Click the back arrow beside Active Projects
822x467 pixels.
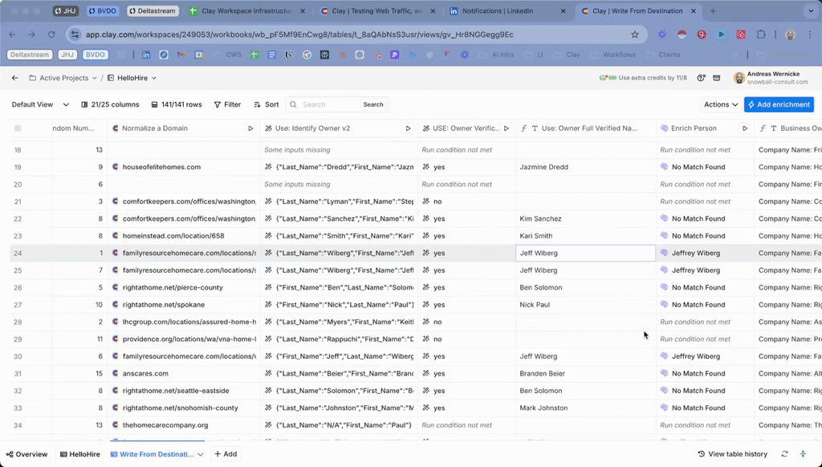tap(14, 78)
